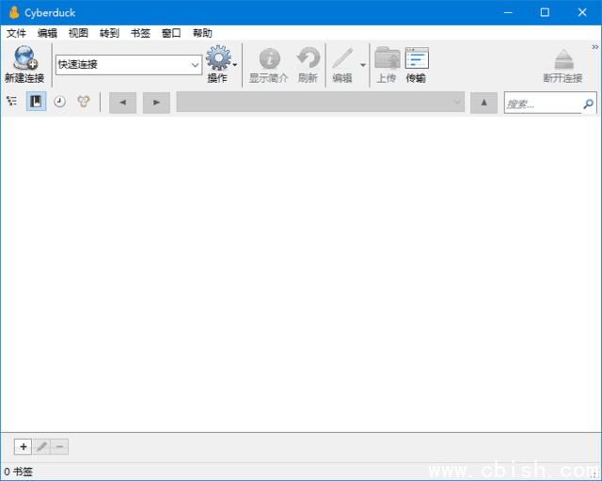
Task: Click the 搜索 search input field
Action: click(543, 104)
